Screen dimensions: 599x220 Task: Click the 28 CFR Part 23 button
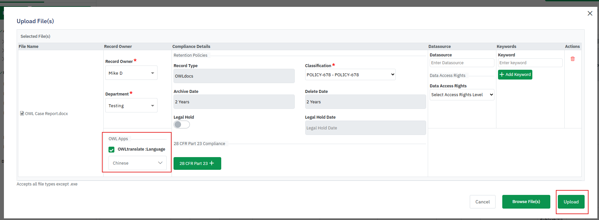click(197, 163)
